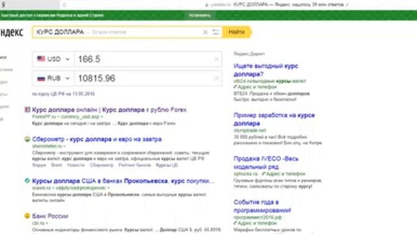
Task: Click the lock icon in address bar
Action: 207,5
